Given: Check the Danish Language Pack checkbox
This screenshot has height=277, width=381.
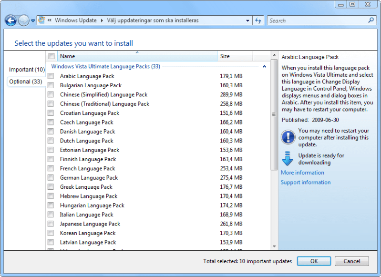Looking at the screenshot, I should (51, 132).
